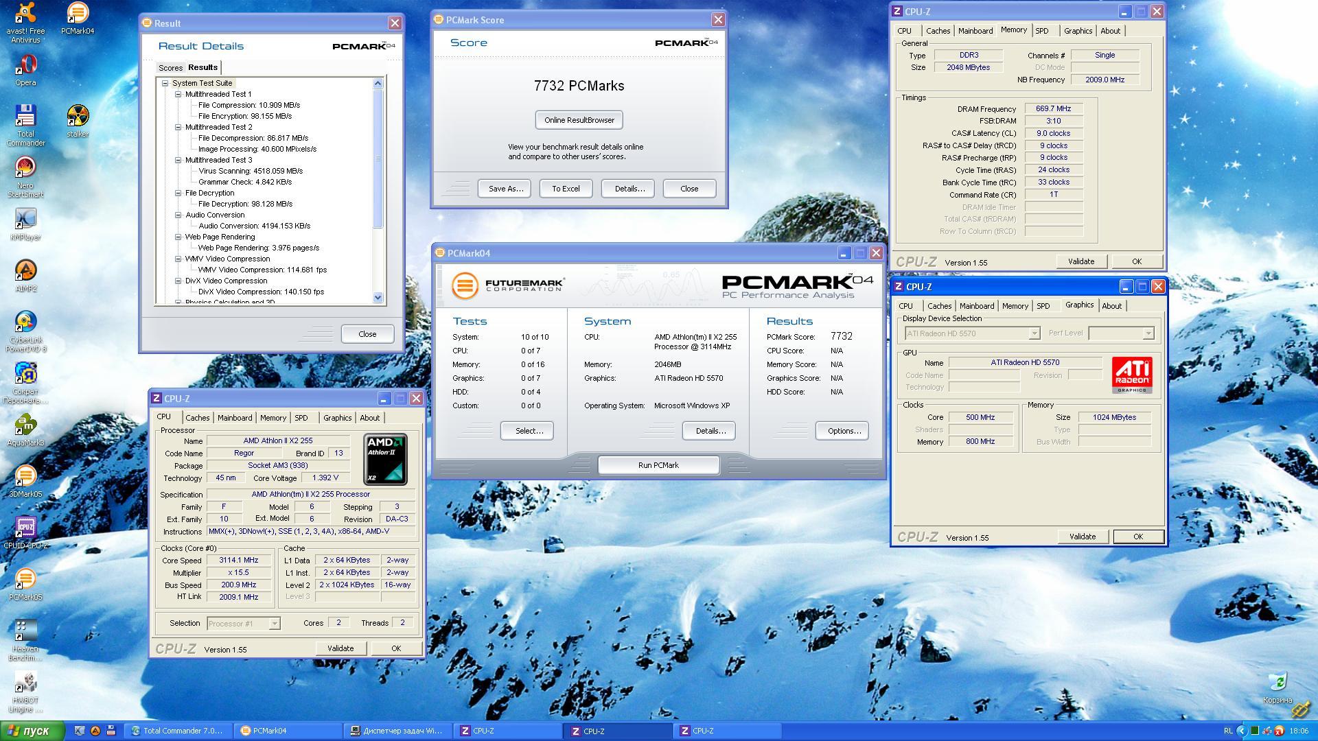Open the Recycle Bin (Корзина) icon

(1277, 687)
